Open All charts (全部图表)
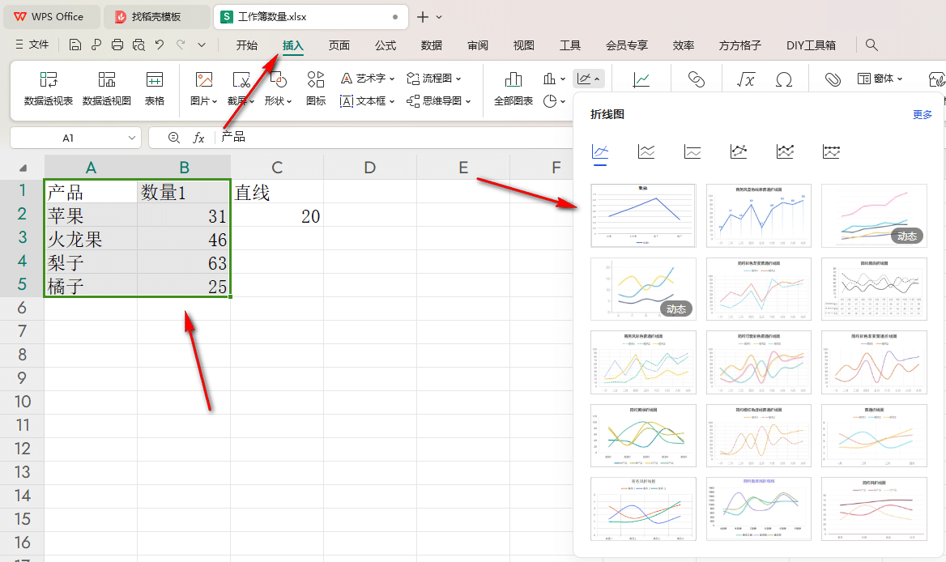Image resolution: width=946 pixels, height=562 pixels. tap(513, 88)
